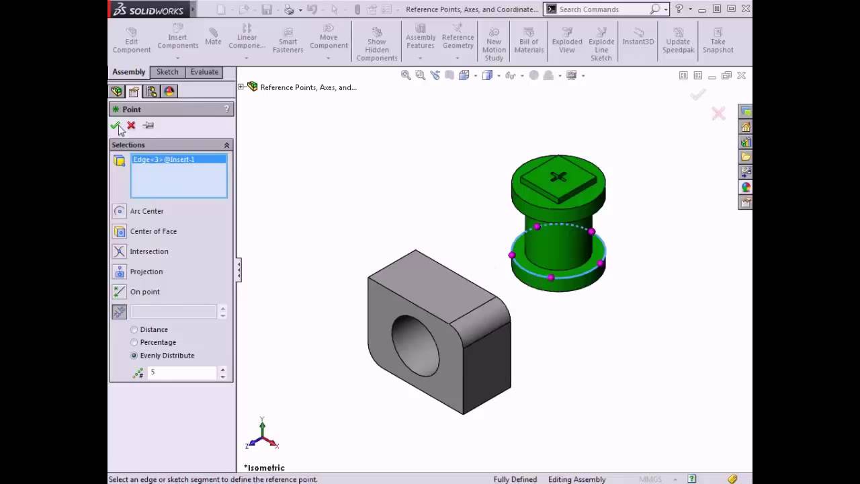Click the OK checkmark in the graphics corner
The width and height of the screenshot is (860, 484).
698,95
